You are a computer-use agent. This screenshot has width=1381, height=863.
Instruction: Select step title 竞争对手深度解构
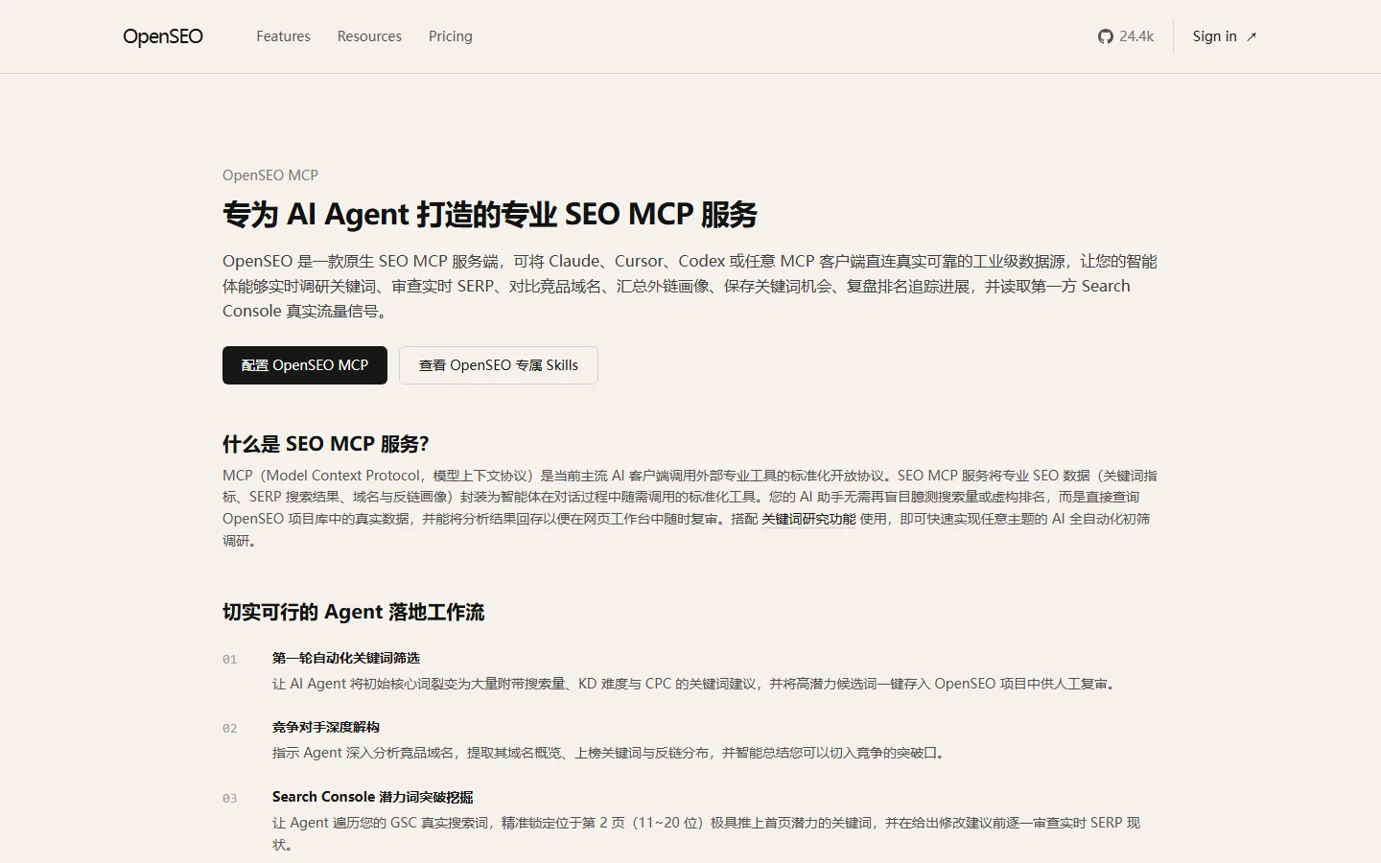click(x=326, y=727)
